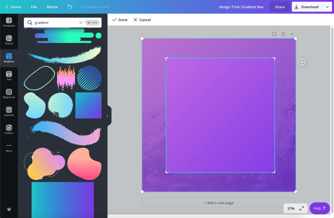Clear the gradient search with the X
Image resolution: width=334 pixels, height=218 pixels.
pos(81,22)
